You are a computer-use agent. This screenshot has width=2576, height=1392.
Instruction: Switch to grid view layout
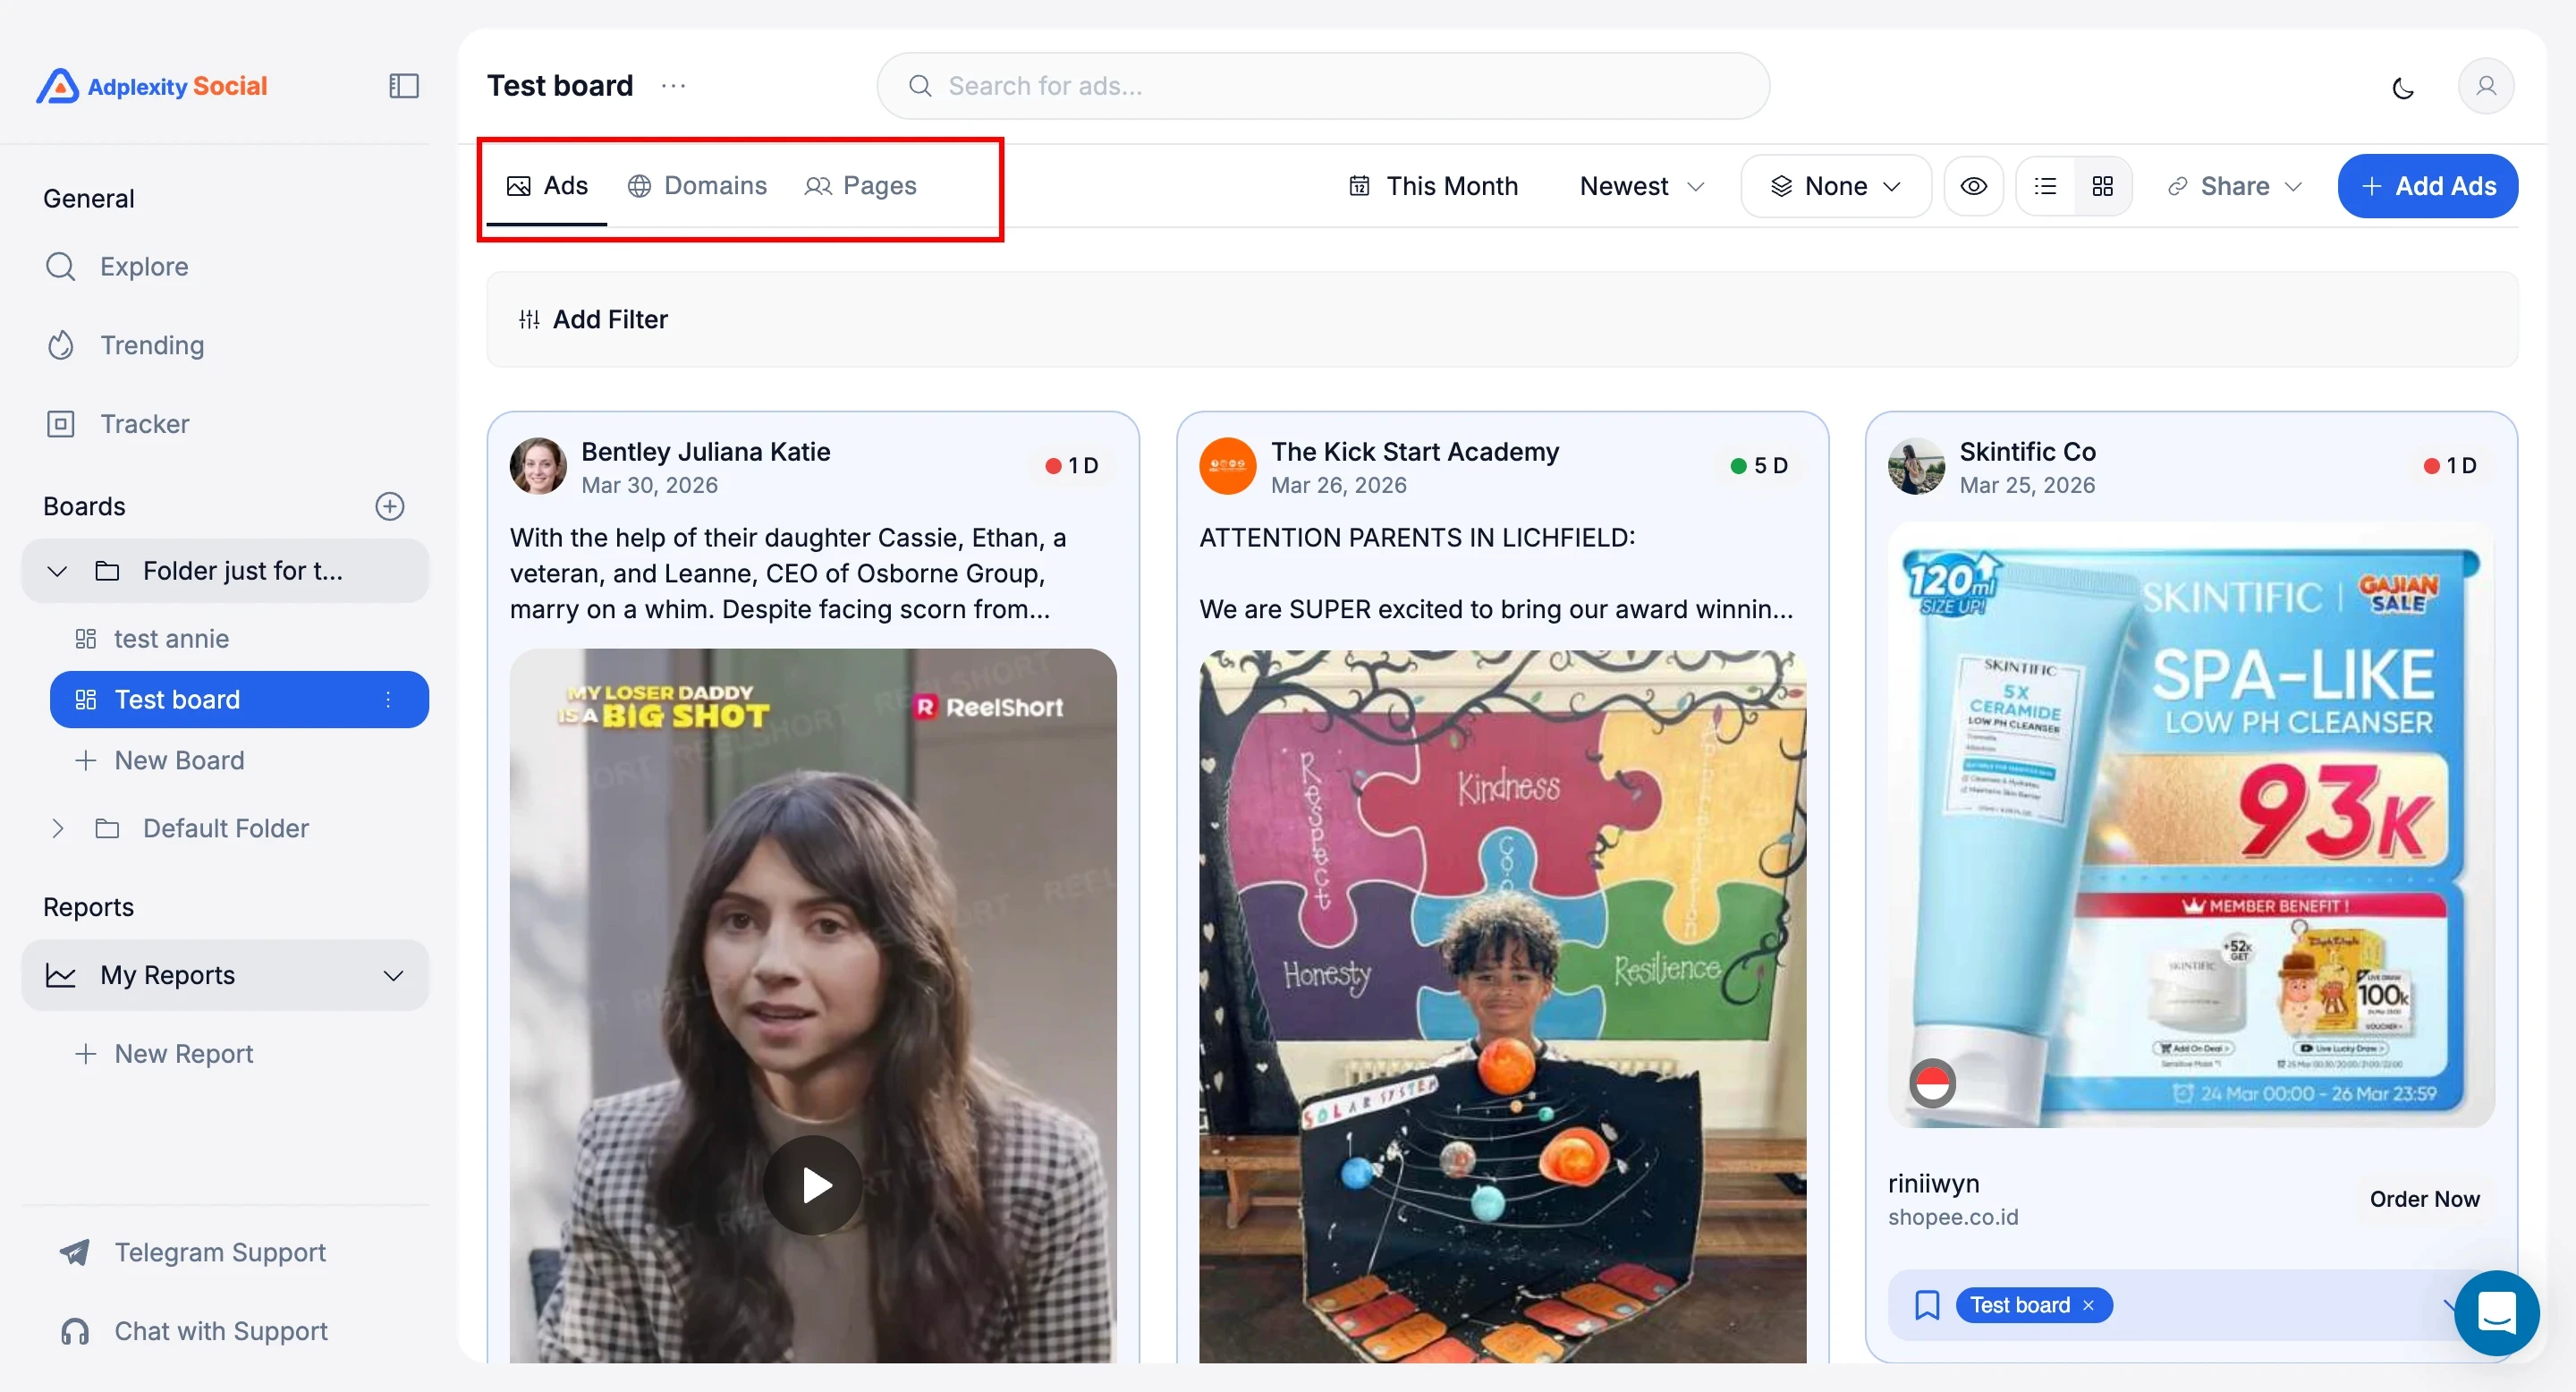pos(2103,186)
